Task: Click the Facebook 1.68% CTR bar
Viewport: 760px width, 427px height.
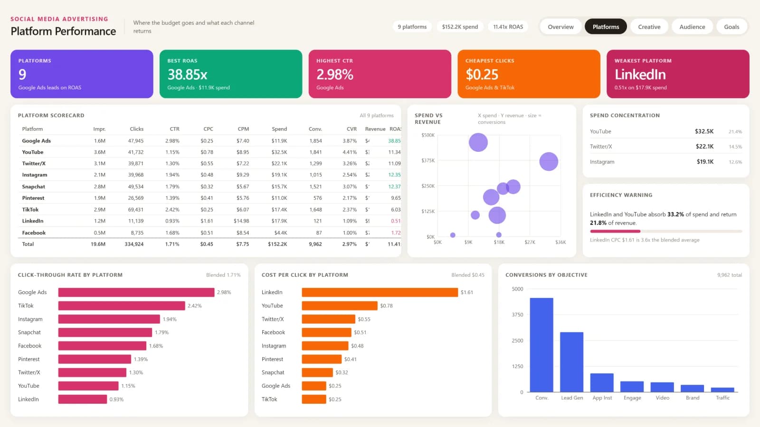Action: coord(102,346)
